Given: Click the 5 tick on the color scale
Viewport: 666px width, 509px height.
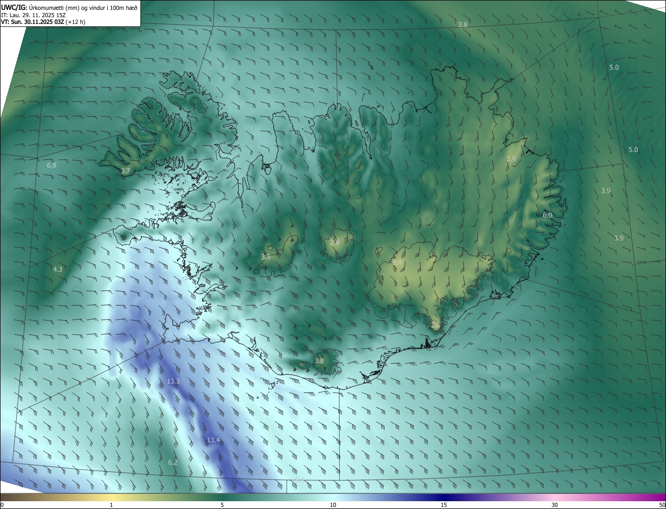Looking at the screenshot, I should pos(222,505).
